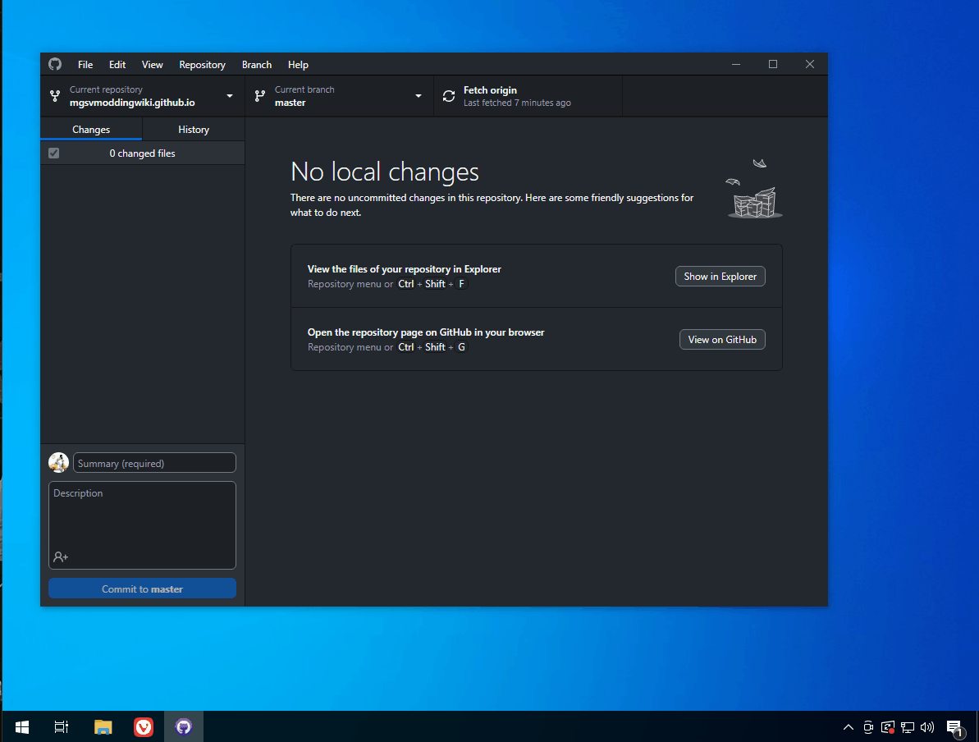
Task: Open the File menu
Action: (x=85, y=65)
